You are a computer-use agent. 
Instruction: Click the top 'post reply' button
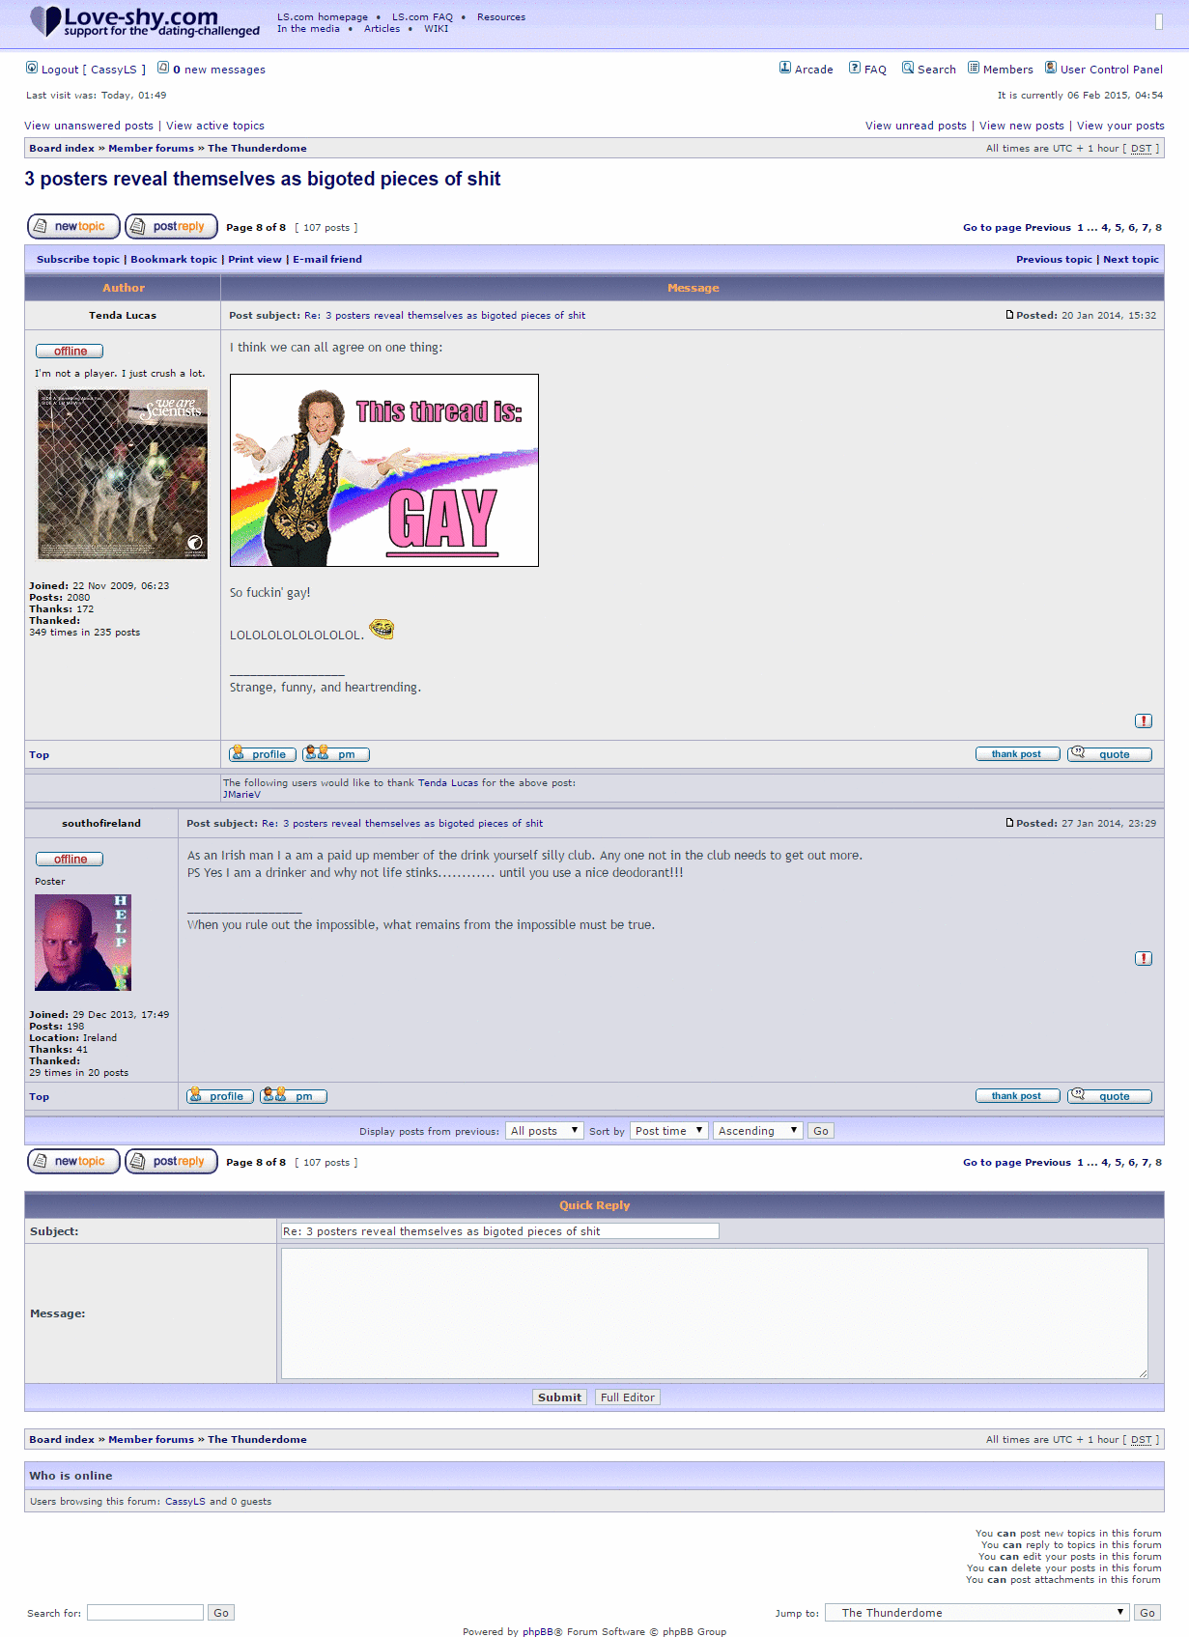pyautogui.click(x=171, y=226)
